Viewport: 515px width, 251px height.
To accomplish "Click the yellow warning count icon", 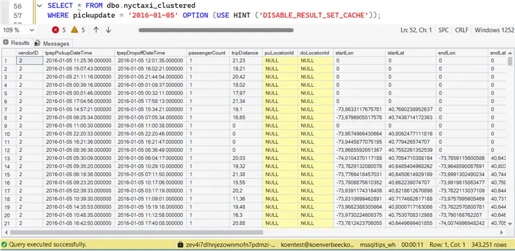I will tap(74, 30).
